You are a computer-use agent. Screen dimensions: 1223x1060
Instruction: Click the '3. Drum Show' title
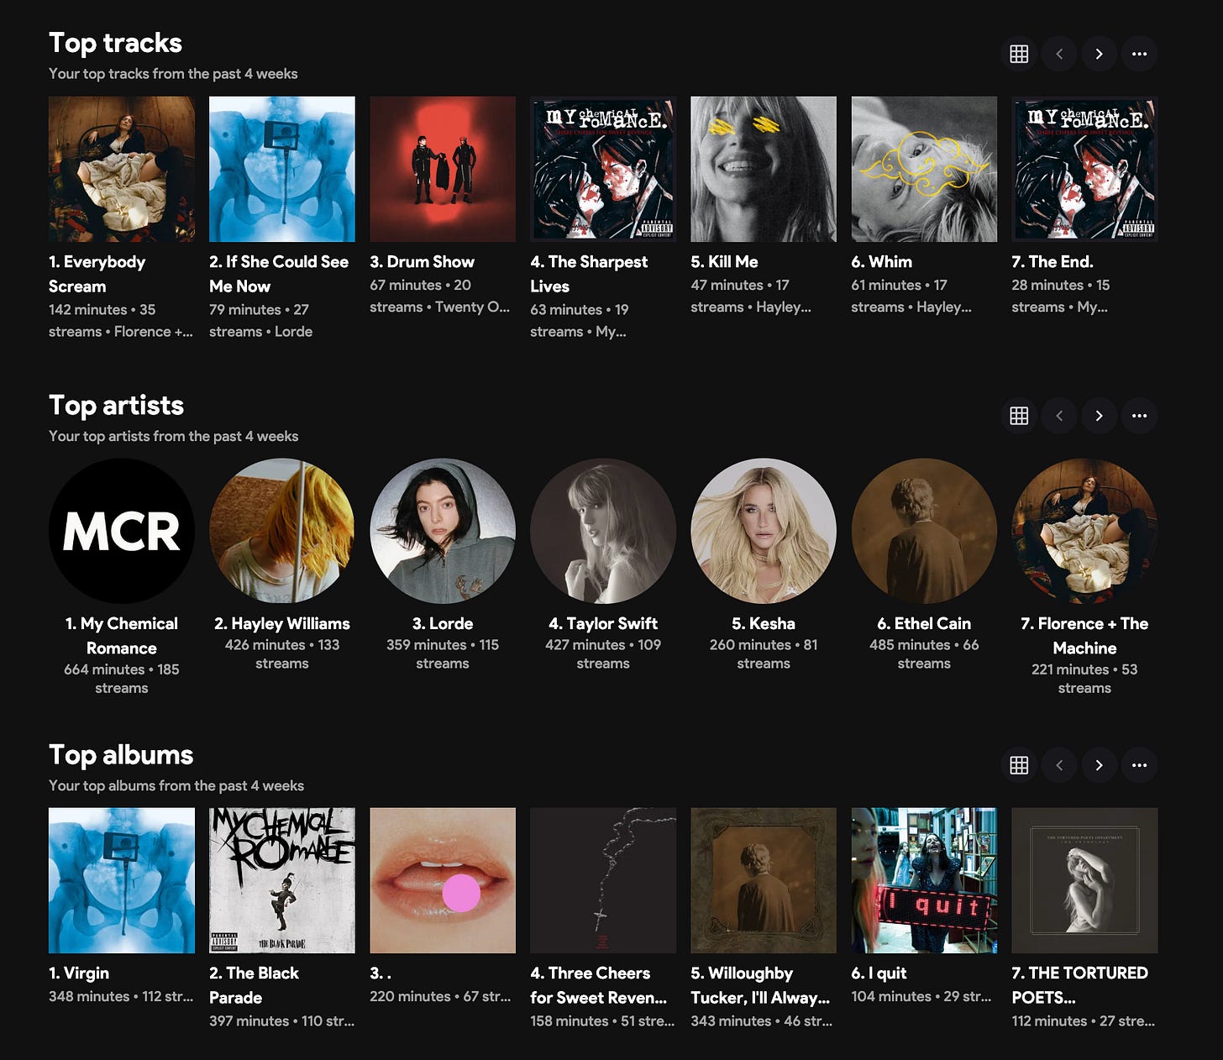422,262
